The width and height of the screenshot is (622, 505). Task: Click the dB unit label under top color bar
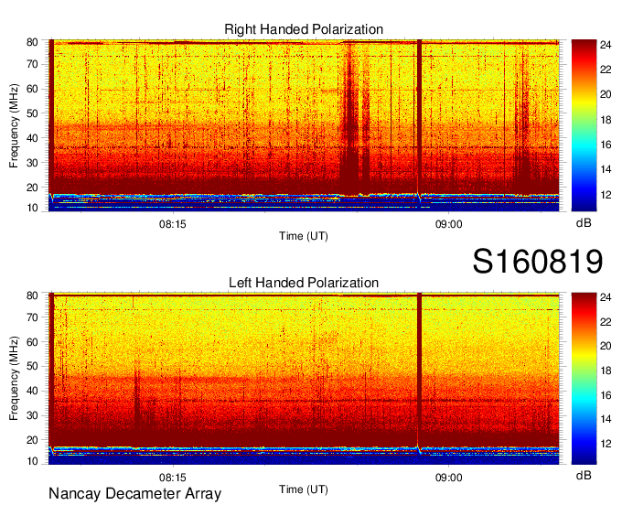[584, 223]
